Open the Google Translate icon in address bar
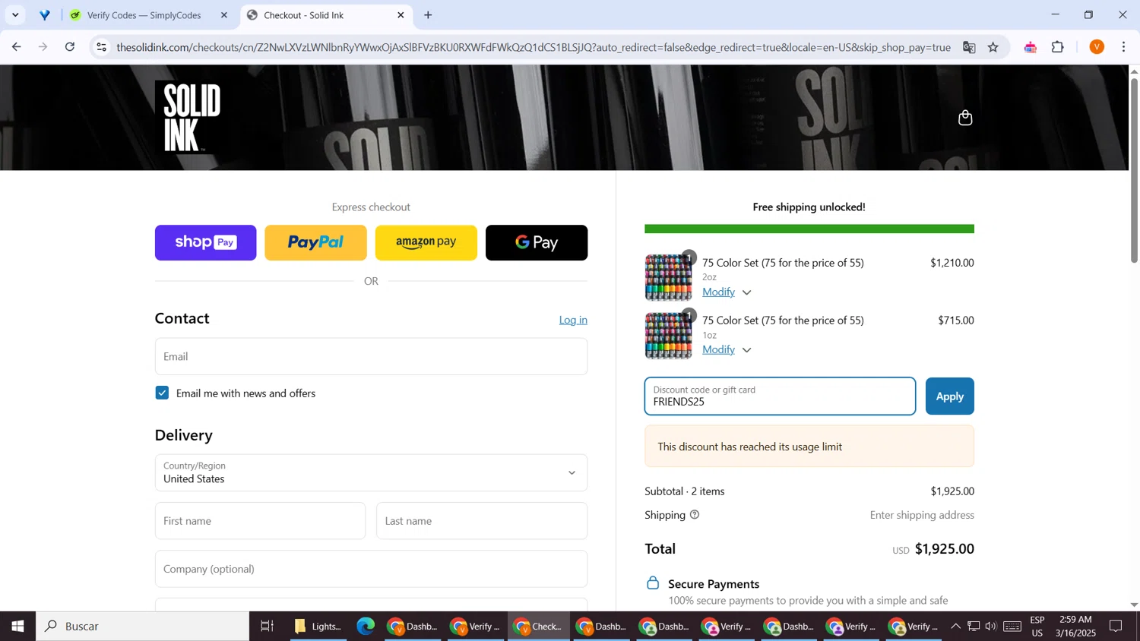Viewport: 1140px width, 641px height. click(969, 47)
